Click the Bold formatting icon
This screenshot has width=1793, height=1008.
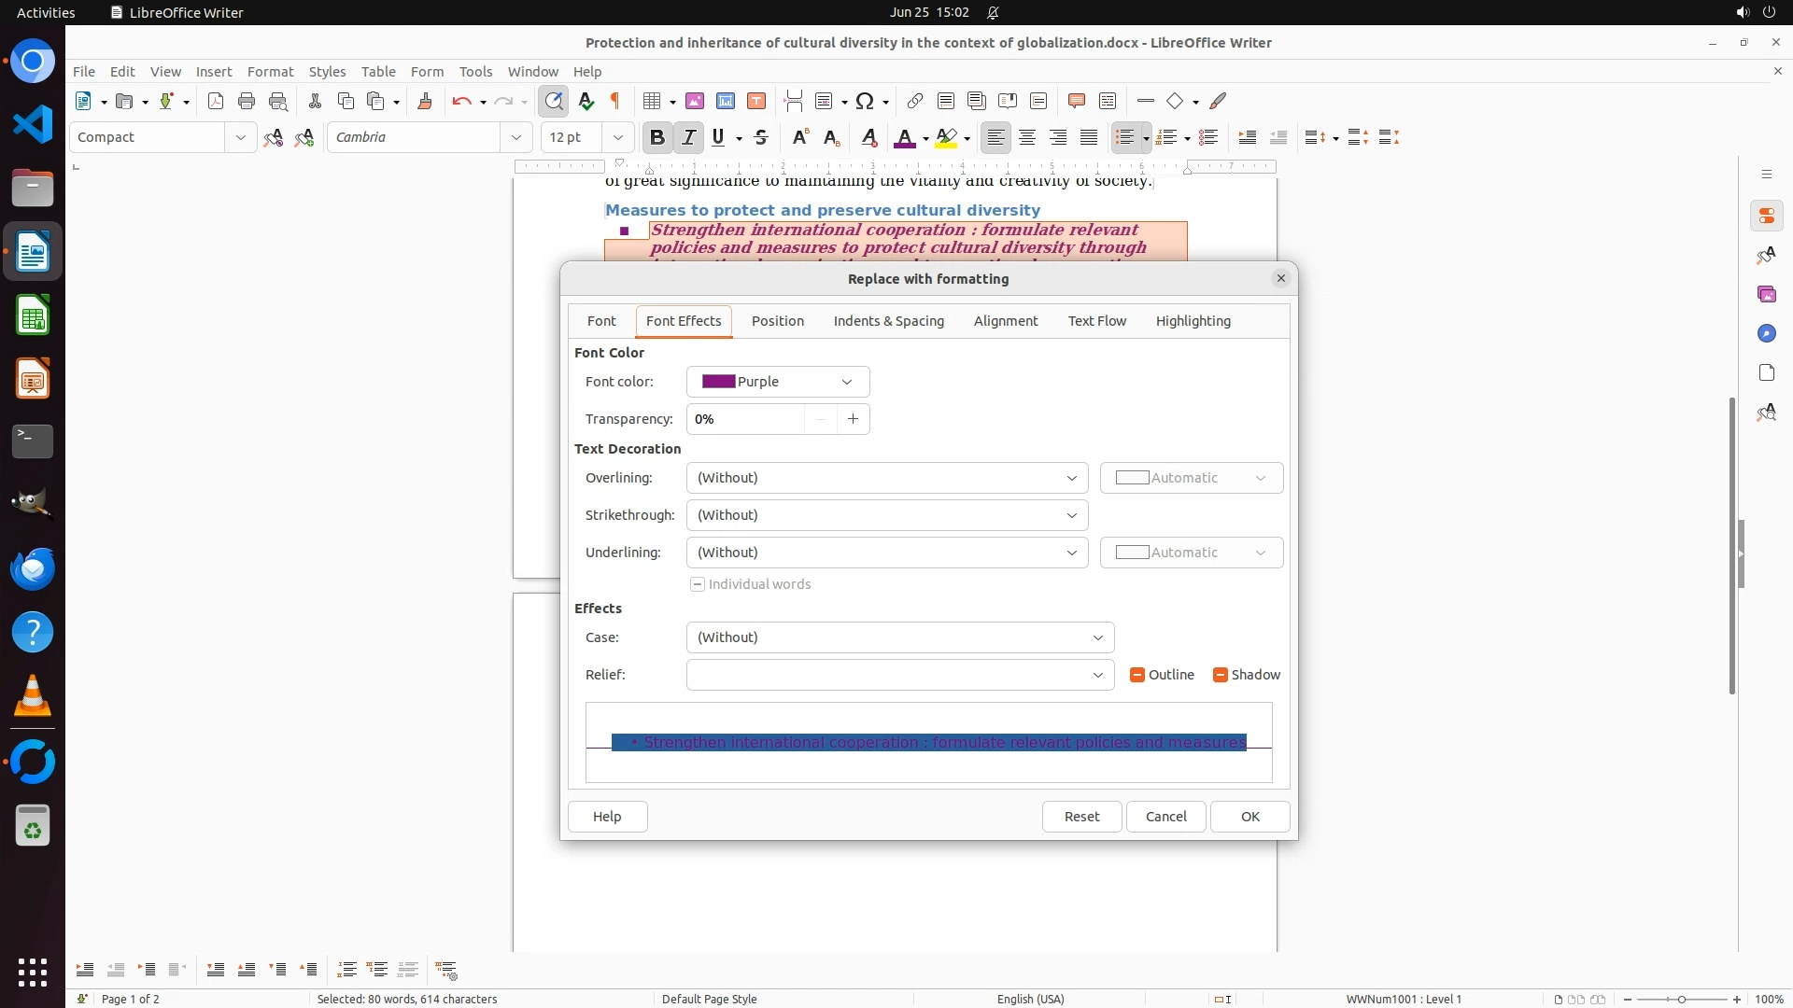point(656,137)
